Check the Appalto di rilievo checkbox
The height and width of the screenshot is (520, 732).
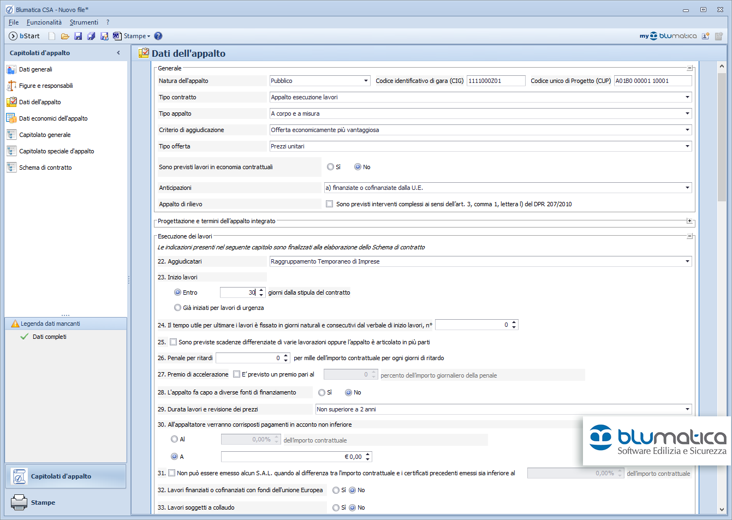coord(329,204)
